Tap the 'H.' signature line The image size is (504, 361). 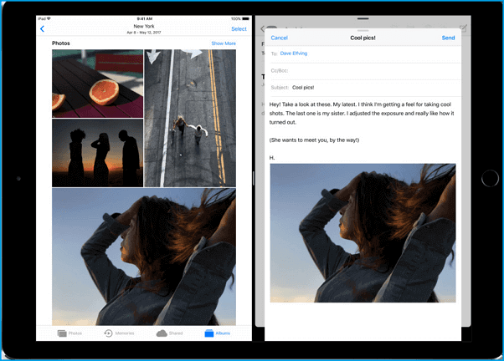[272, 158]
